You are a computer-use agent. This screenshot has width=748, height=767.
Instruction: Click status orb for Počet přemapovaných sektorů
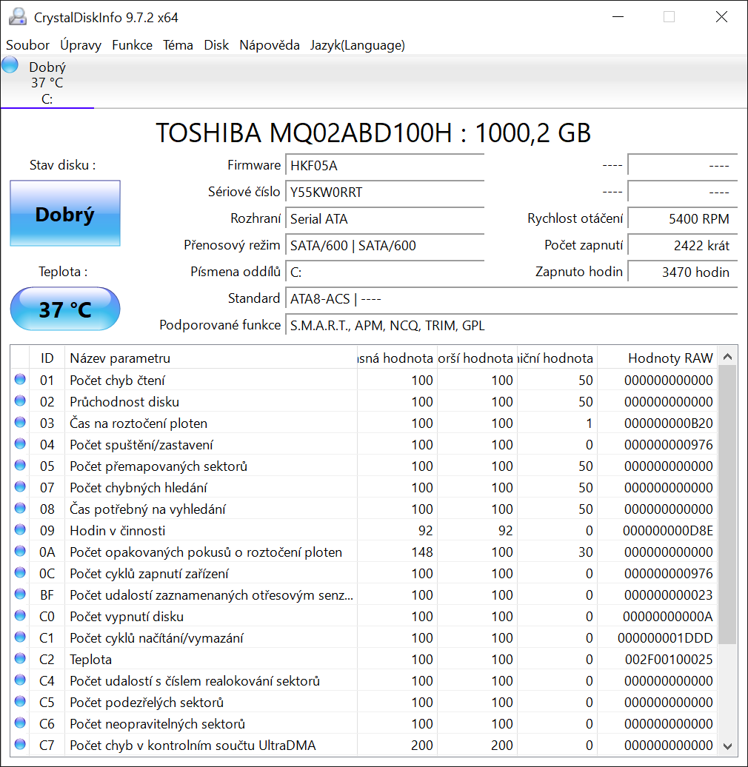19,466
